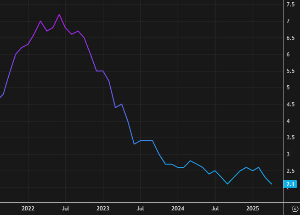
Task: Click Jul label between 2023 and 2024
Action: point(140,209)
